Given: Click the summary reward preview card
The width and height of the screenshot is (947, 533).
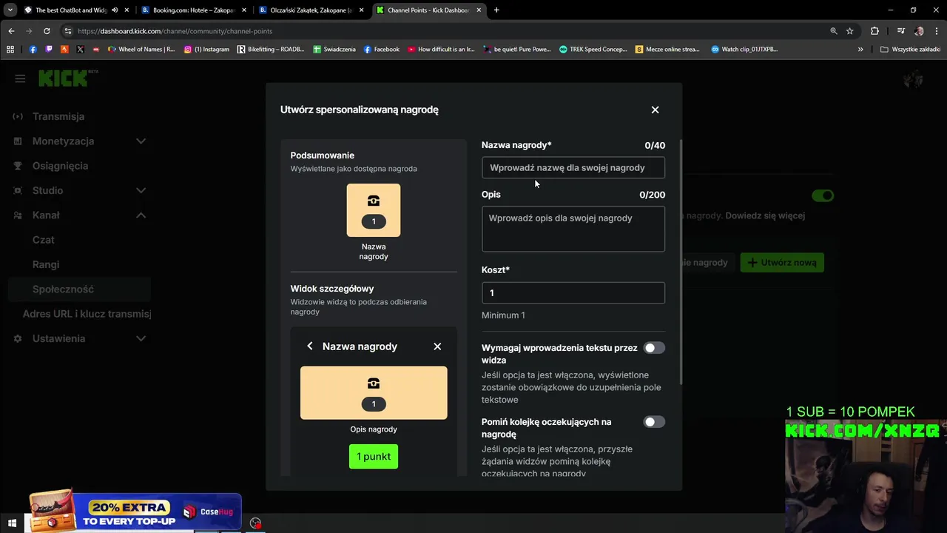Looking at the screenshot, I should click(x=374, y=210).
